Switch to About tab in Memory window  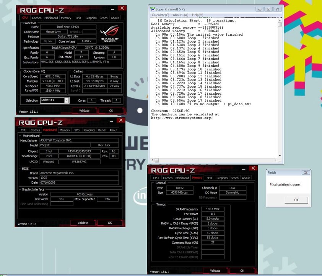pos(246,178)
